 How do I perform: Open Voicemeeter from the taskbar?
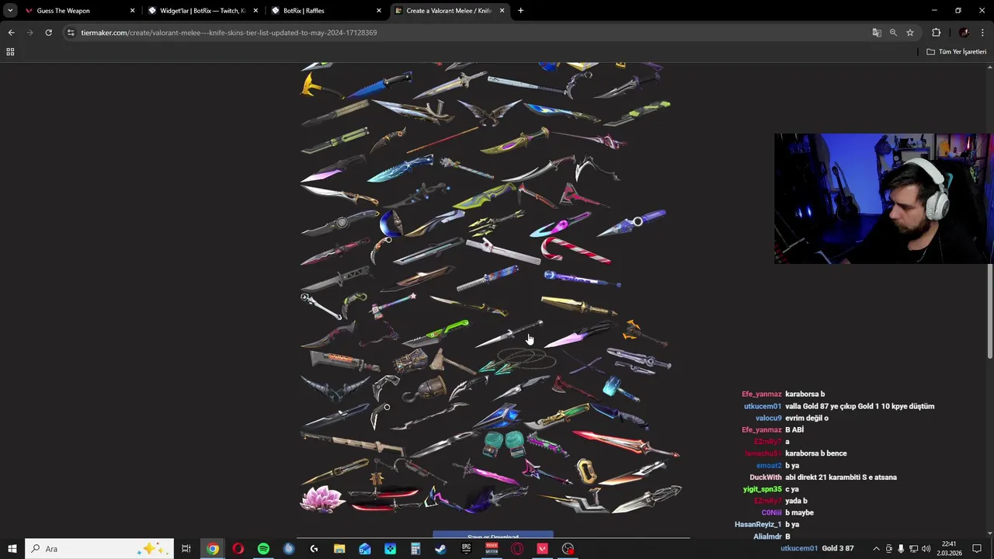pyautogui.click(x=492, y=549)
